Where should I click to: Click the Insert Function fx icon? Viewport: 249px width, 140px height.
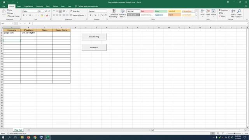(30, 23)
